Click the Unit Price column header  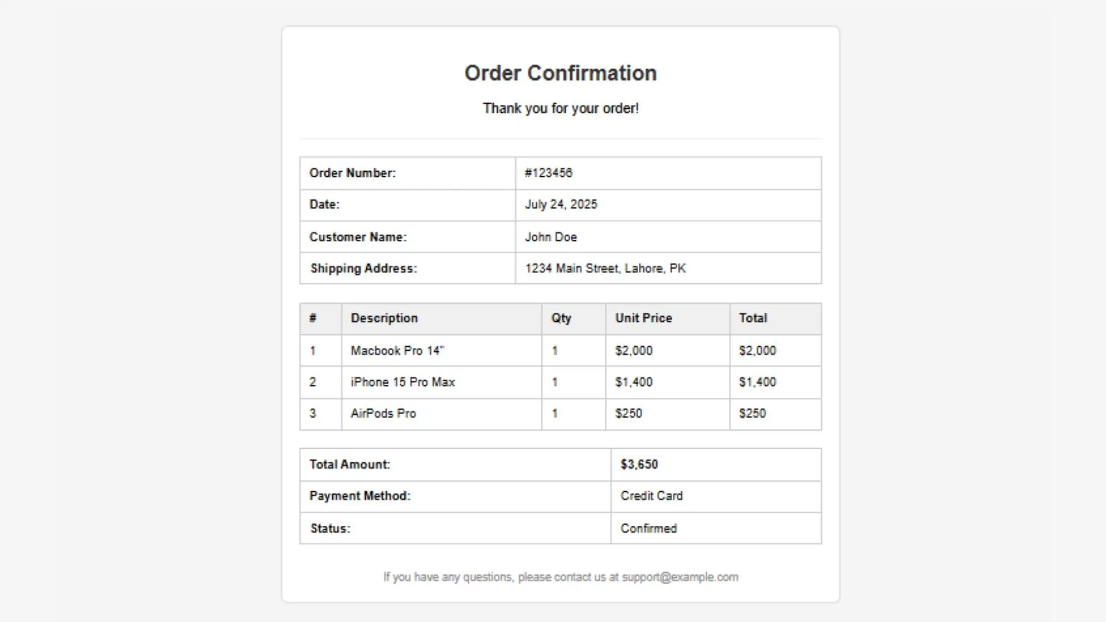point(643,318)
